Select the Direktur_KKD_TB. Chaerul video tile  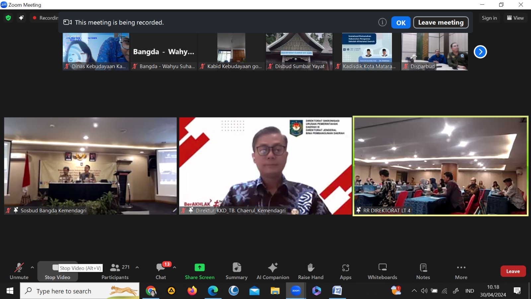(265, 166)
